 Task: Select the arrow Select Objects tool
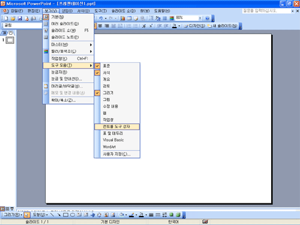[x=27, y=215]
